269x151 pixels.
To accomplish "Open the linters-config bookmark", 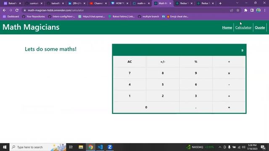I will point(62,17).
